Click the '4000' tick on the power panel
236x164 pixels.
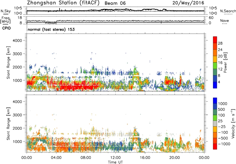[17, 41]
